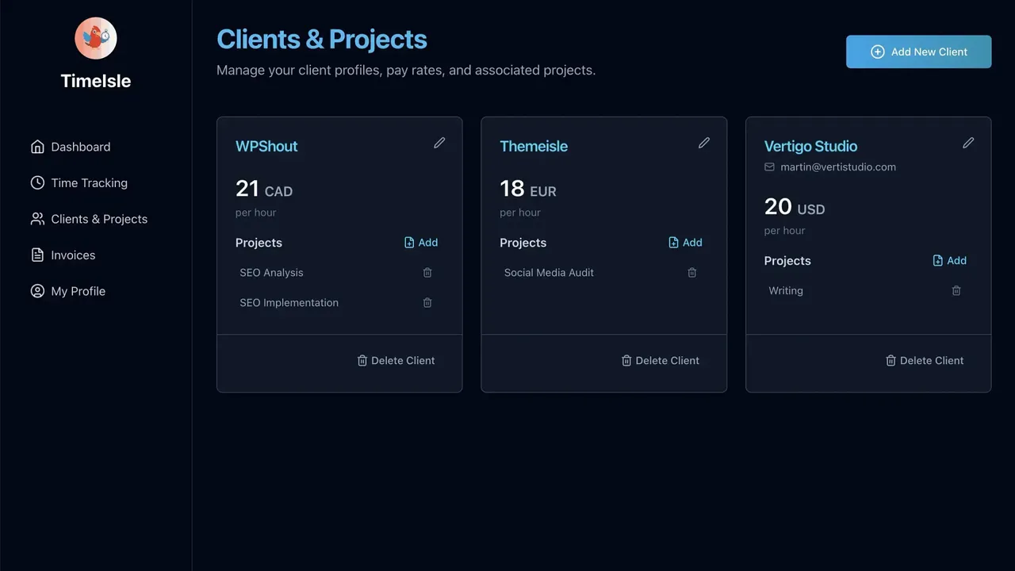Select the Social Media Audit project row
Image resolution: width=1015 pixels, height=571 pixels.
pos(603,272)
